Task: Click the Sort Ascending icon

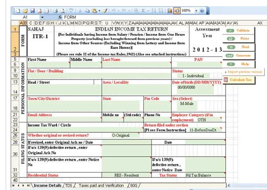Action: click(x=154, y=10)
